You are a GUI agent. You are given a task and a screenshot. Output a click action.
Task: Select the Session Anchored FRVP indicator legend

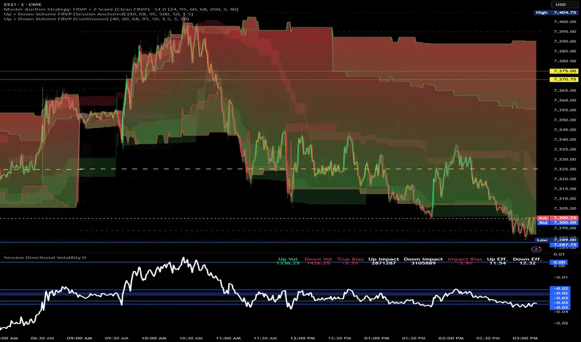(x=98, y=14)
